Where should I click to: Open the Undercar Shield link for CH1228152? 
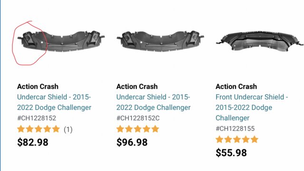pyautogui.click(x=54, y=102)
